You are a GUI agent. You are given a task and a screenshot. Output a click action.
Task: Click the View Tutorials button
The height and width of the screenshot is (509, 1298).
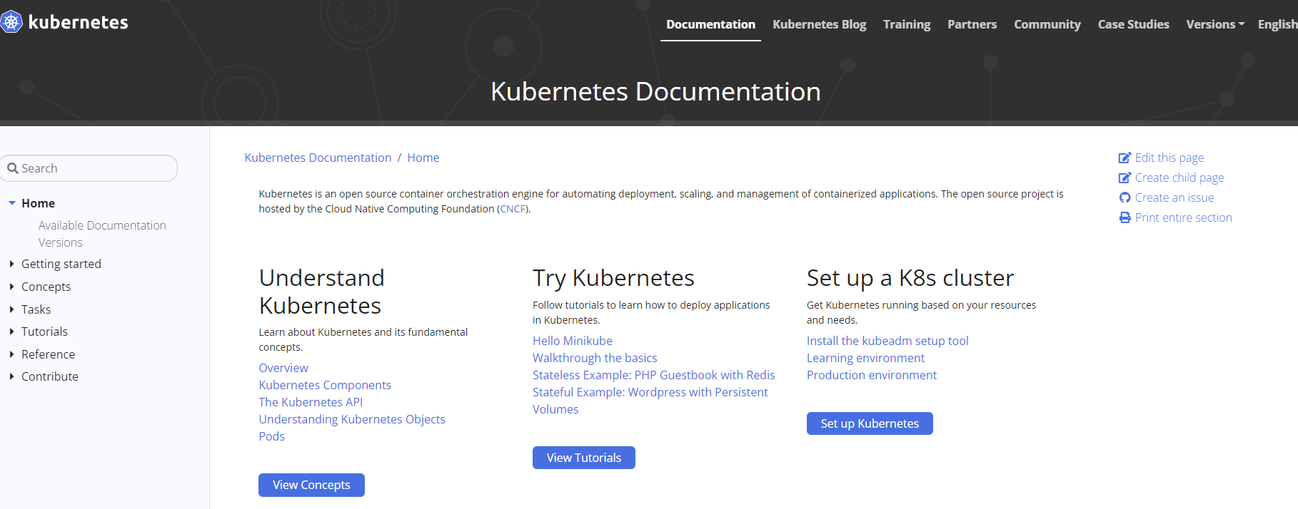pos(584,458)
